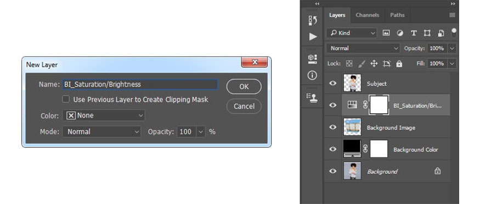Image resolution: width=480 pixels, height=204 pixels.
Task: Filter layers by type layers icon
Action: point(414,33)
